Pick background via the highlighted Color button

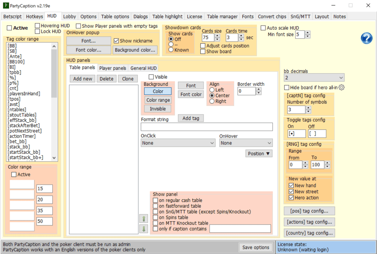pyautogui.click(x=158, y=91)
